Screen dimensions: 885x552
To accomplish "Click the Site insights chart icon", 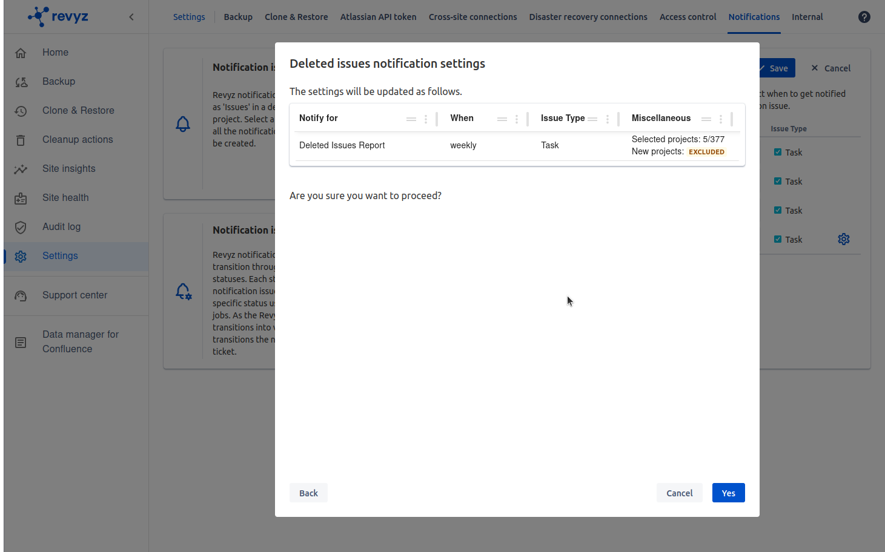I will pos(21,169).
